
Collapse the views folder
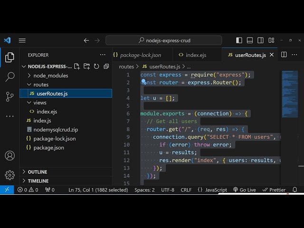tap(39, 103)
